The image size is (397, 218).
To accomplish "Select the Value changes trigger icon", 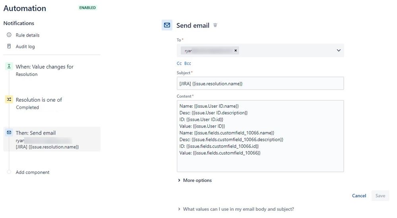I will point(9,66).
